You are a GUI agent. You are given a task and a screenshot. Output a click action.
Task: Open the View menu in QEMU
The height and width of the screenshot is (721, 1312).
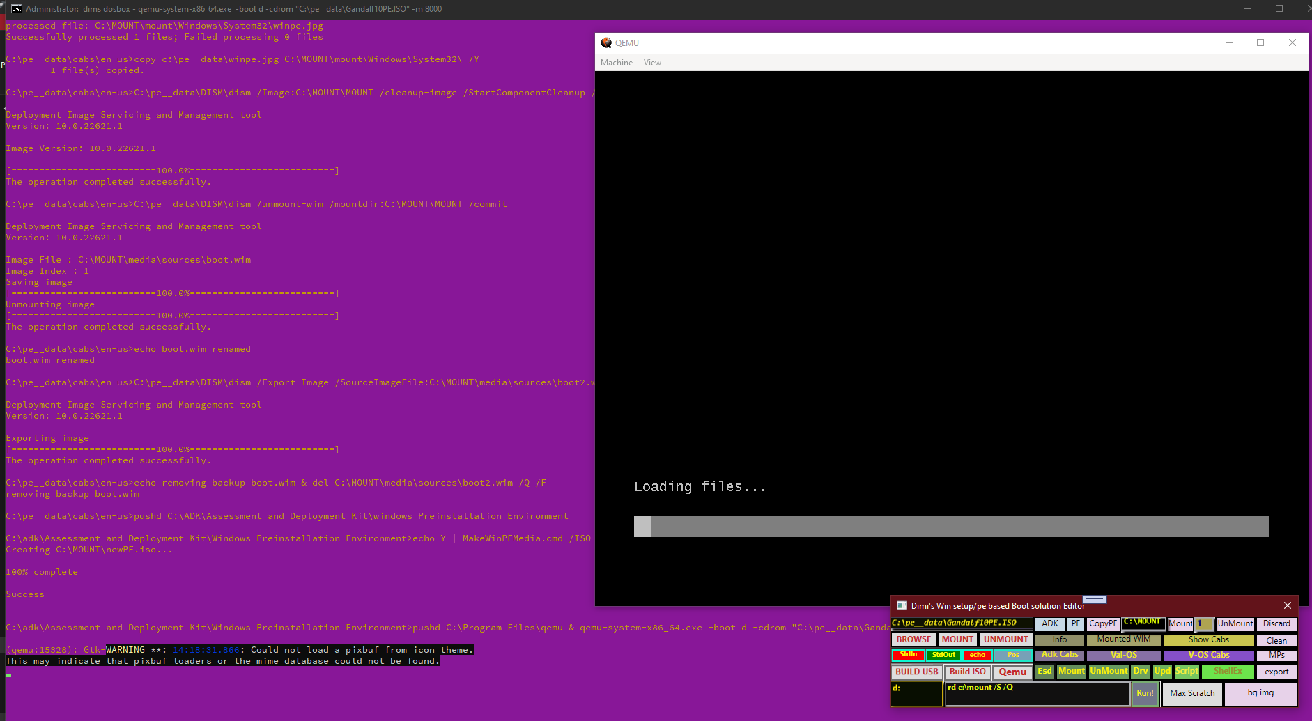(652, 63)
